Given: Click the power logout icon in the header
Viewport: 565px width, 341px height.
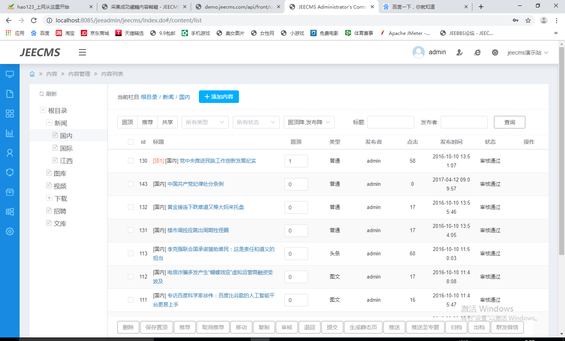Looking at the screenshot, I should coord(495,52).
